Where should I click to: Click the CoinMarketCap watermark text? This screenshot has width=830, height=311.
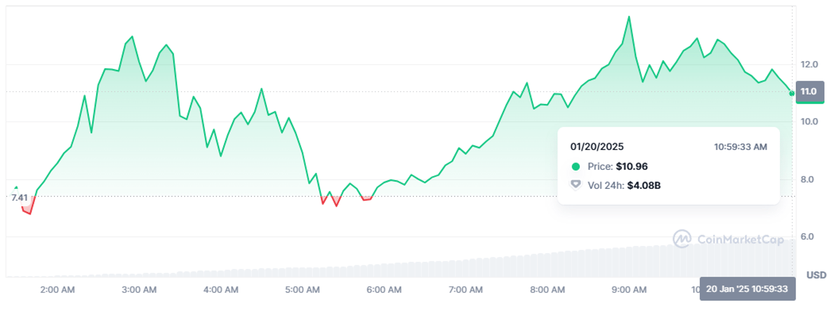tap(740, 239)
